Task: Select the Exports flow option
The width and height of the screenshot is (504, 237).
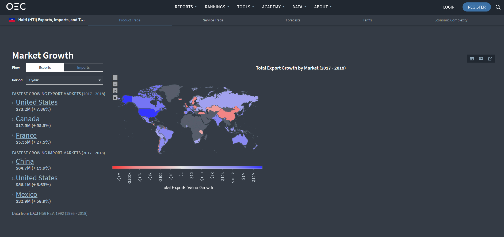Action: point(45,68)
